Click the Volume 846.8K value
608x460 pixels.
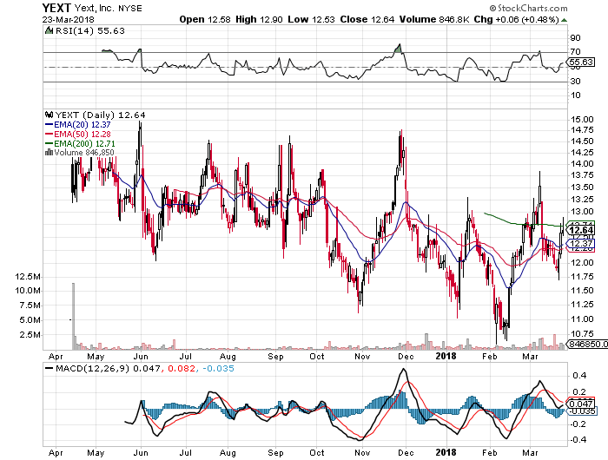(434, 19)
